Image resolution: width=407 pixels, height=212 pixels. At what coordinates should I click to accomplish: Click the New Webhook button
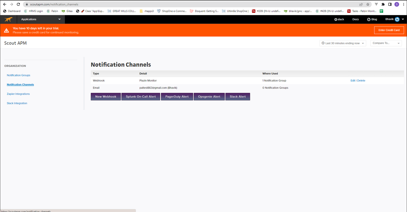pyautogui.click(x=106, y=97)
